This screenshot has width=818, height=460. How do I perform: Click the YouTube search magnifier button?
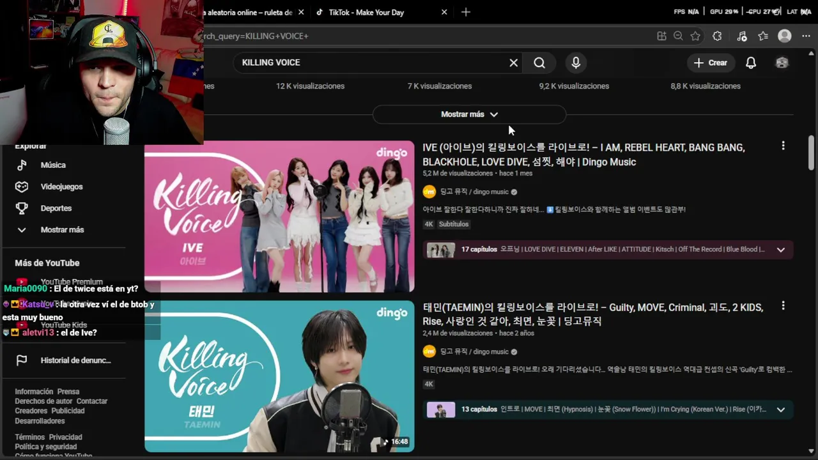(539, 63)
